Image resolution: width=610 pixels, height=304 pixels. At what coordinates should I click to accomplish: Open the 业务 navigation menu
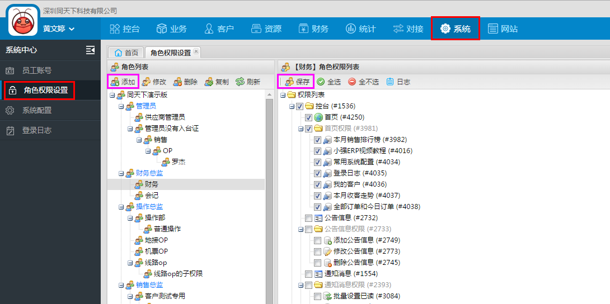pyautogui.click(x=172, y=28)
